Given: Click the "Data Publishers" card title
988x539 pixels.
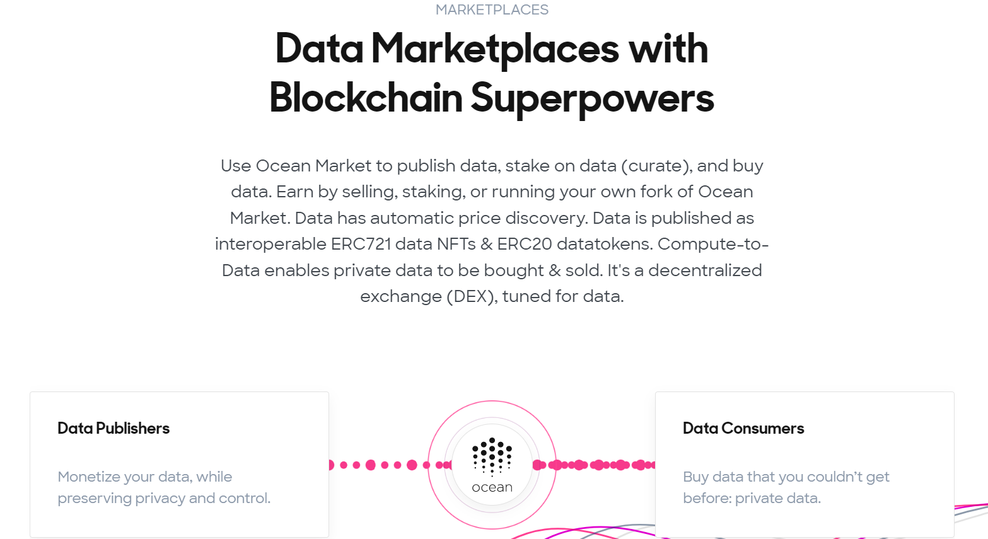Looking at the screenshot, I should (113, 429).
